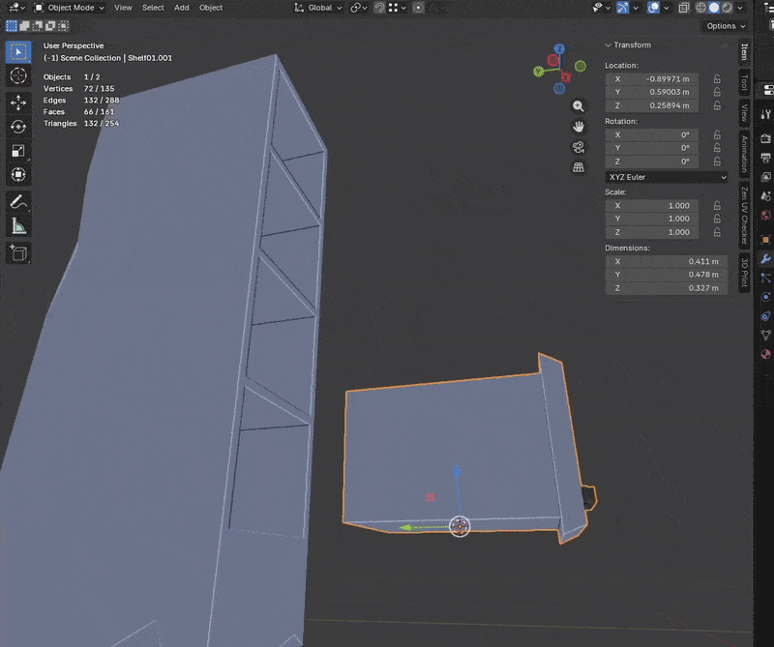The height and width of the screenshot is (647, 774).
Task: Activate the Add Cube tool
Action: (18, 252)
